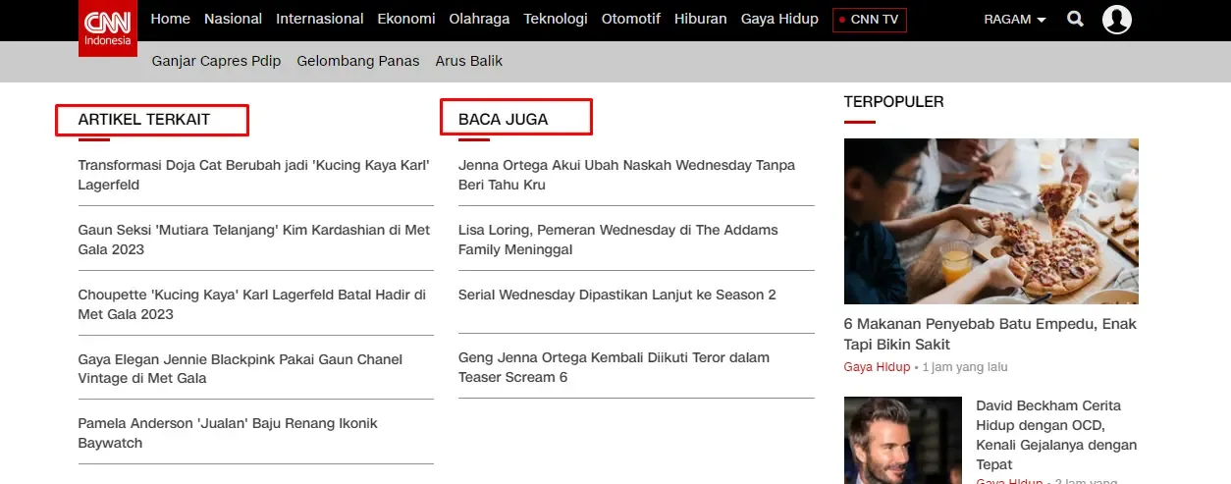Click '1 jam yang lalu' timestamp
Viewport: 1231px width, 484px height.
(x=965, y=367)
